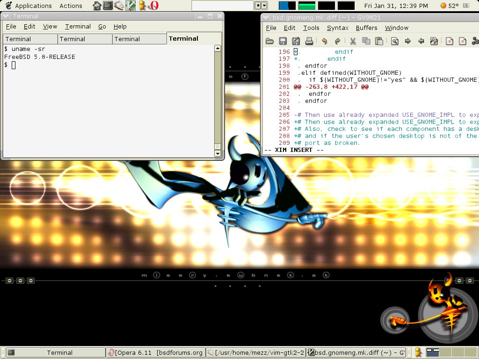Click 'FreeBSD 5.0-RELEASE' output in the Terminal

[40, 57]
